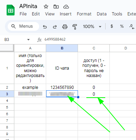Click the 'ID чата' header cell
The height and width of the screenshot is (140, 136).
[x=62, y=68]
